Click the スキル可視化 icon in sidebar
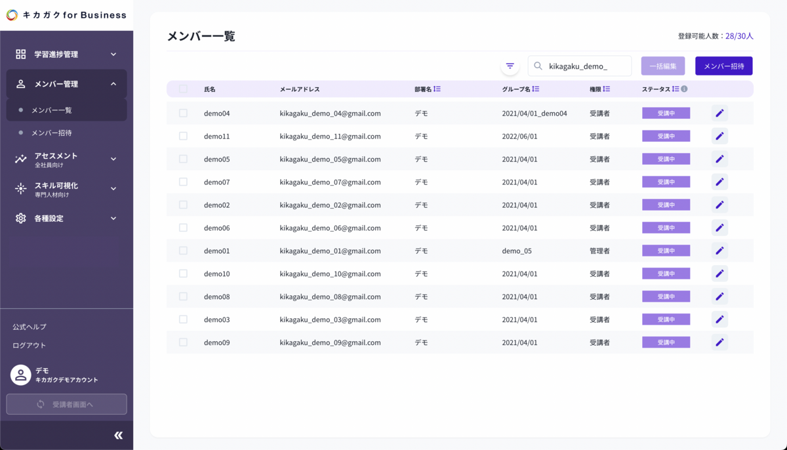 click(x=21, y=189)
